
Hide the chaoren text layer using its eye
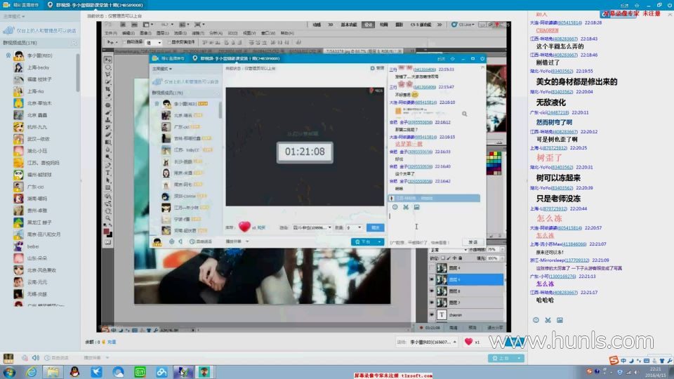(x=432, y=314)
